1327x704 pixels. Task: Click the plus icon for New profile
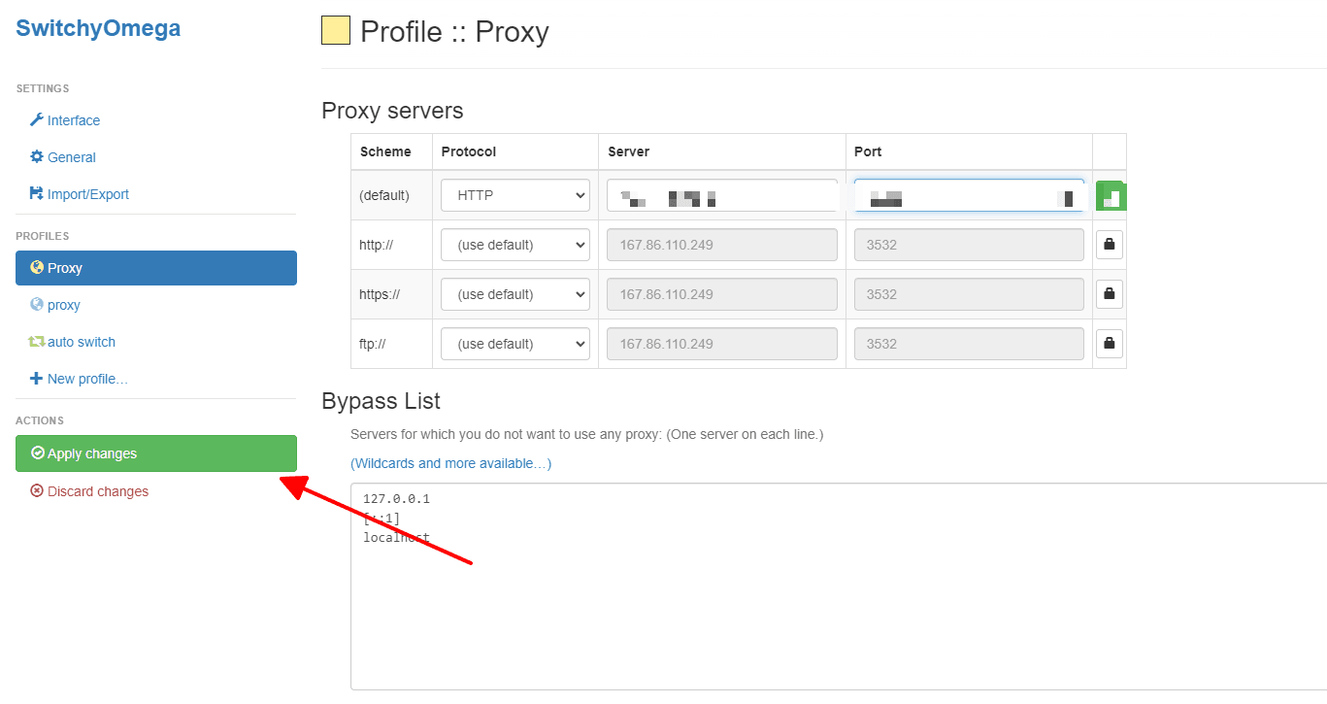[37, 379]
